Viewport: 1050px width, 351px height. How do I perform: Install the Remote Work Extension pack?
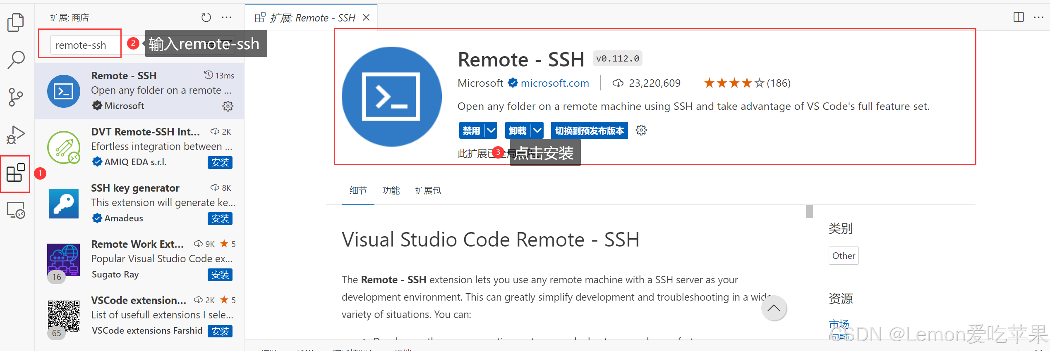[x=220, y=275]
